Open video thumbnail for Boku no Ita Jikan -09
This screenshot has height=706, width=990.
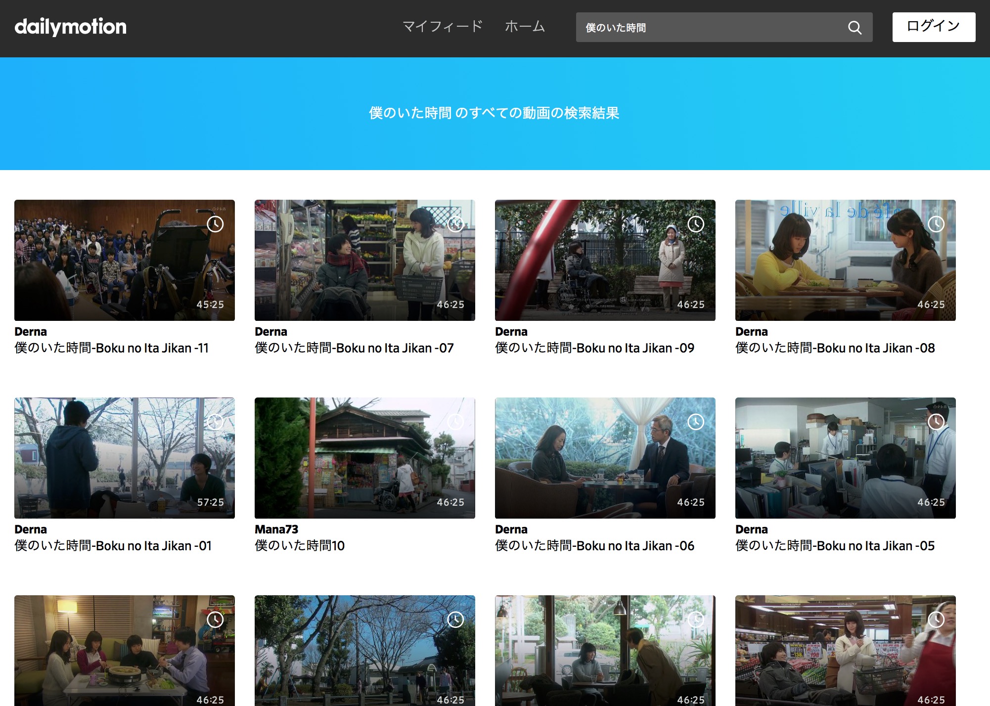coord(605,261)
